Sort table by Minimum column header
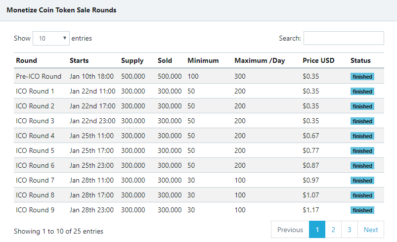 [x=203, y=60]
